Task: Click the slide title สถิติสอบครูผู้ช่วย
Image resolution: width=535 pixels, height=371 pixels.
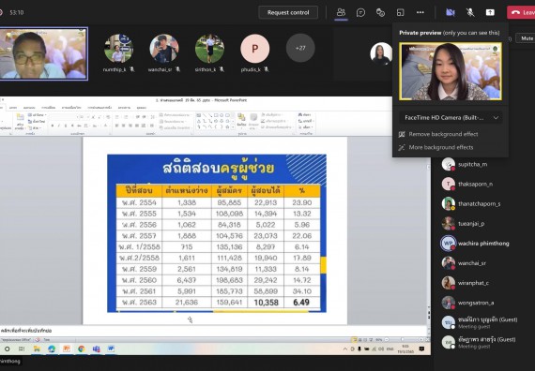Action: tap(219, 169)
